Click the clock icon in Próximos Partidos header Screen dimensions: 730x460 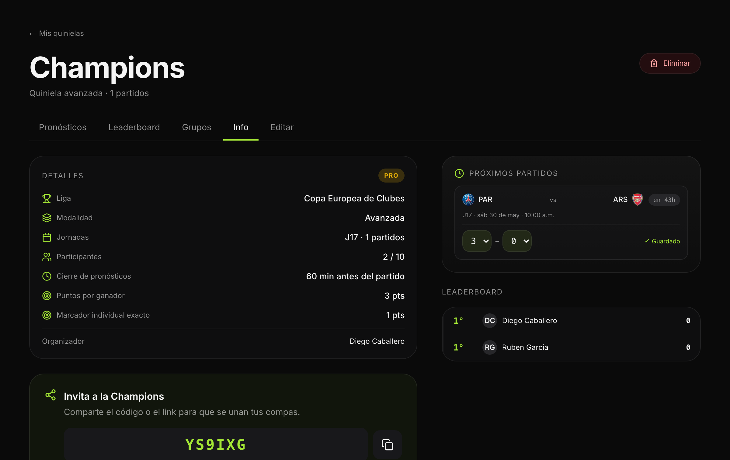pyautogui.click(x=459, y=173)
